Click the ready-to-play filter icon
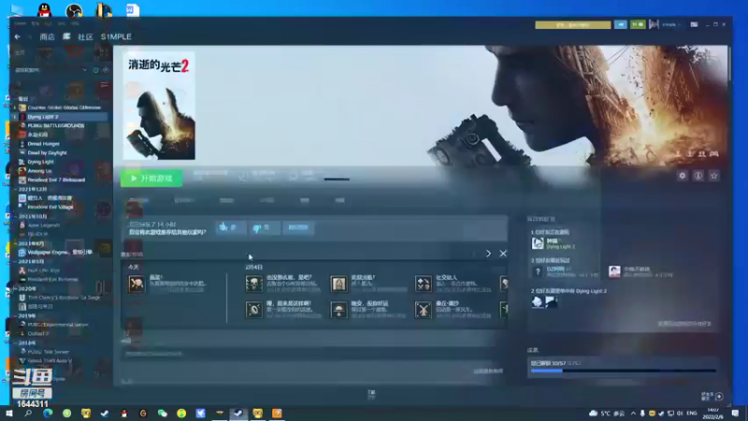This screenshot has width=748, height=421. [x=106, y=70]
